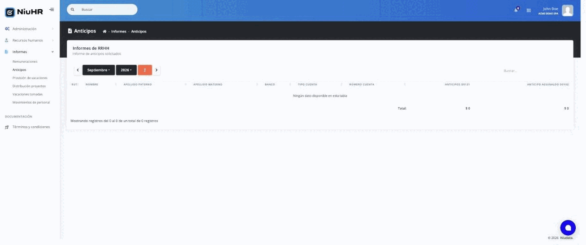The width and height of the screenshot is (586, 245).
Task: Click the Informes breadcrumb link
Action: pyautogui.click(x=119, y=32)
